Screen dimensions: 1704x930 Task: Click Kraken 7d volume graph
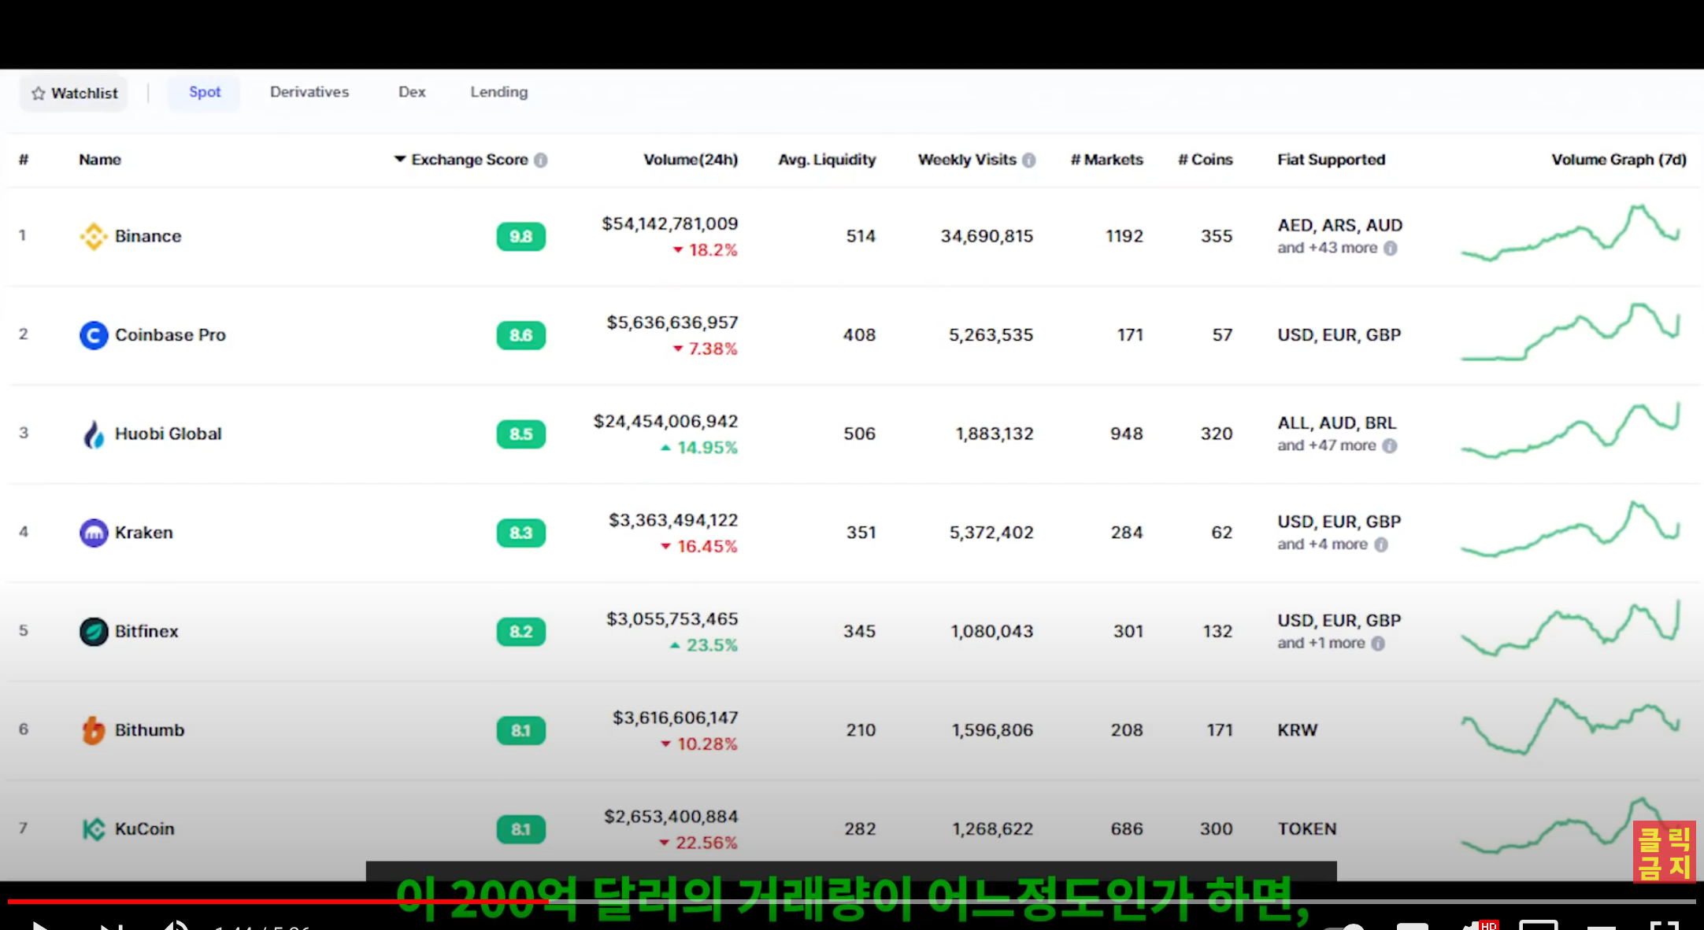tap(1571, 529)
